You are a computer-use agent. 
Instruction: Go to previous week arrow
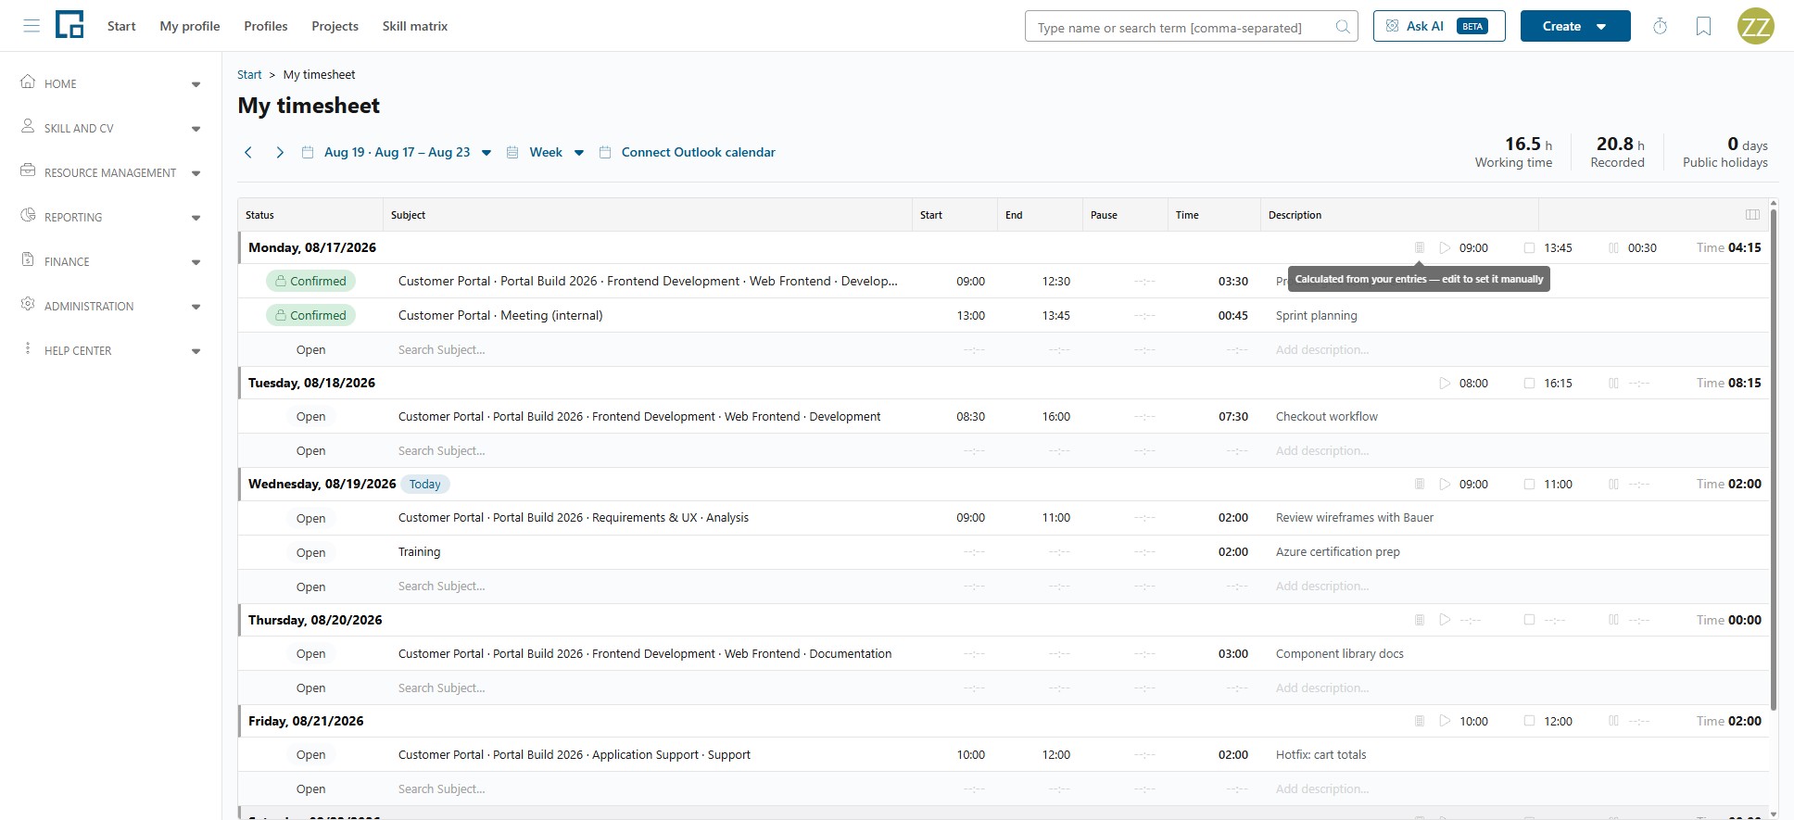(x=247, y=152)
